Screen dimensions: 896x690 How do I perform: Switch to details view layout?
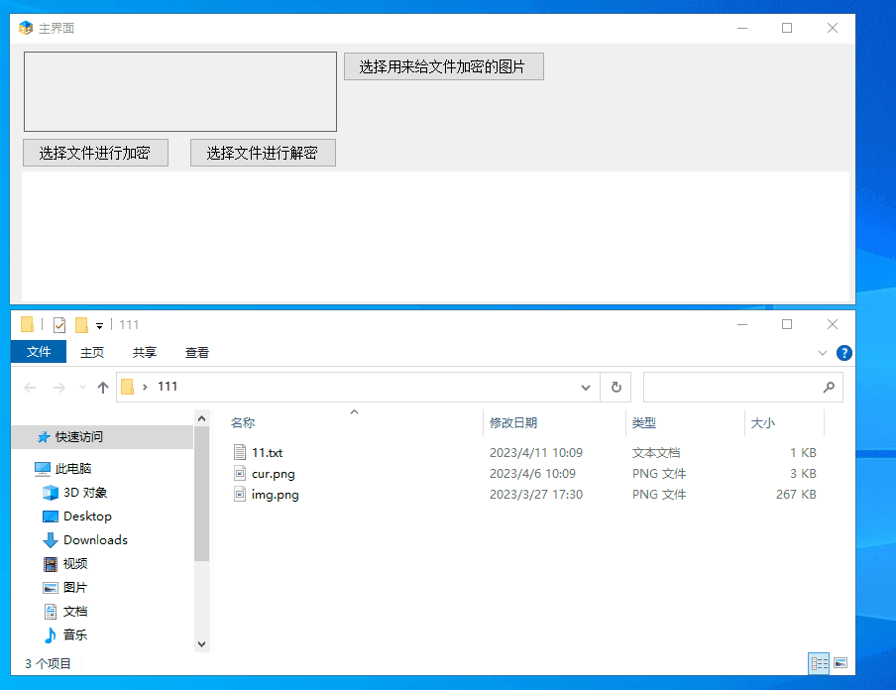[819, 663]
